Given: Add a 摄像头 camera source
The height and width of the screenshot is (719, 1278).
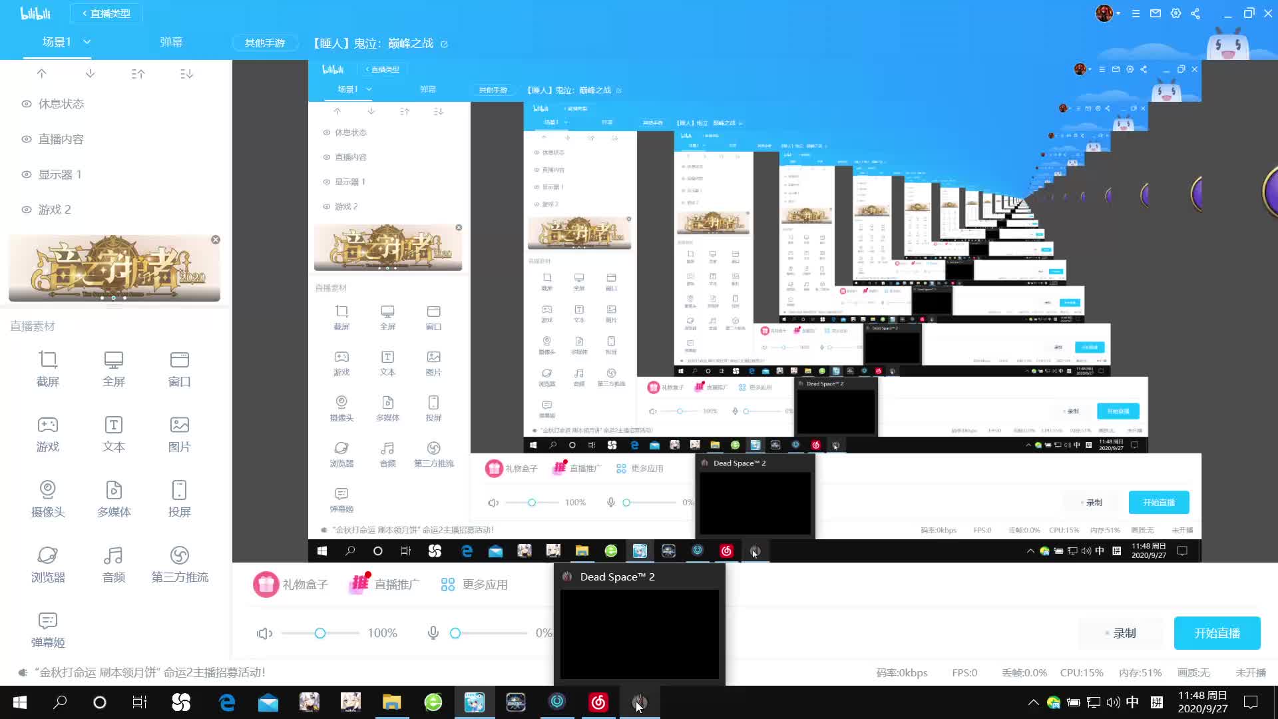Looking at the screenshot, I should (x=48, y=499).
